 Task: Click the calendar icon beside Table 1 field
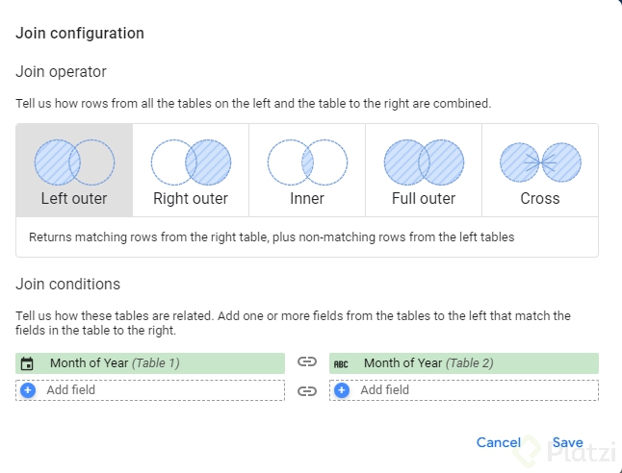coord(28,363)
